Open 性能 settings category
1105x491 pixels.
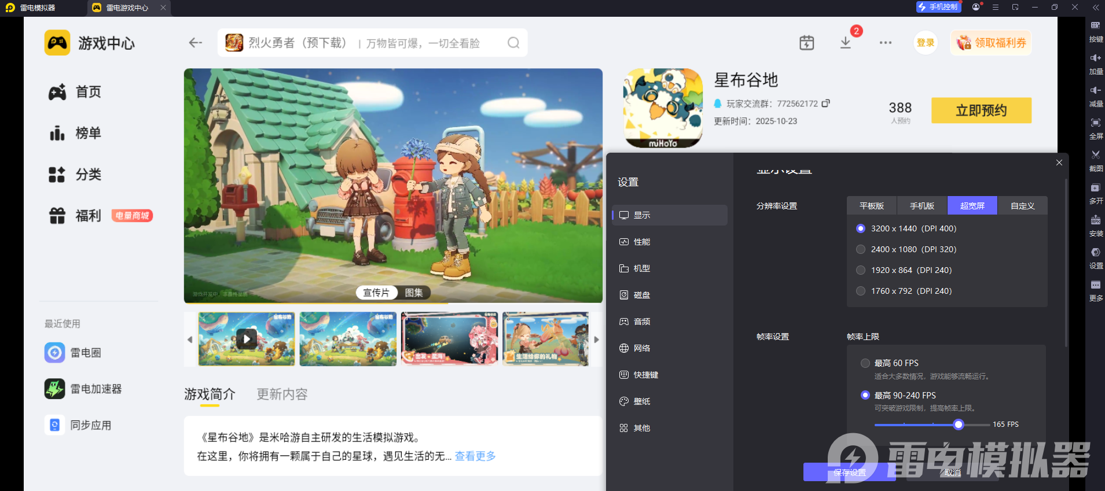670,242
